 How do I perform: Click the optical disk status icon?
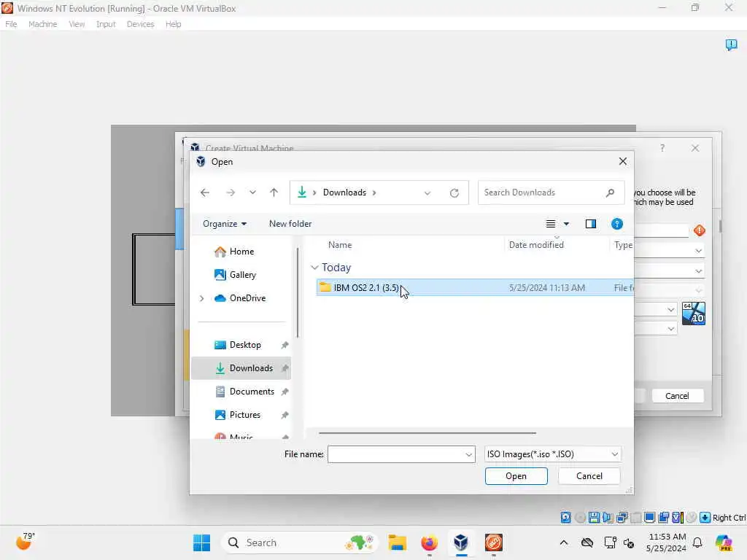[x=580, y=518]
